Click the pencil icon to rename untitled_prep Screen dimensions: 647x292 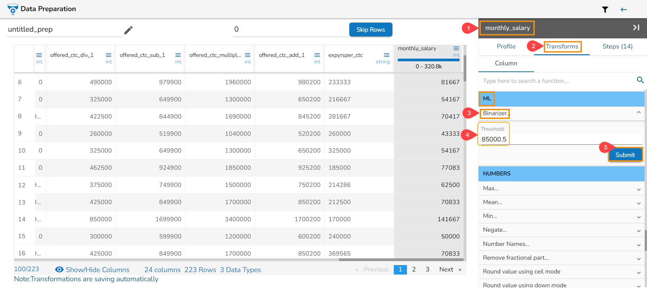(128, 30)
